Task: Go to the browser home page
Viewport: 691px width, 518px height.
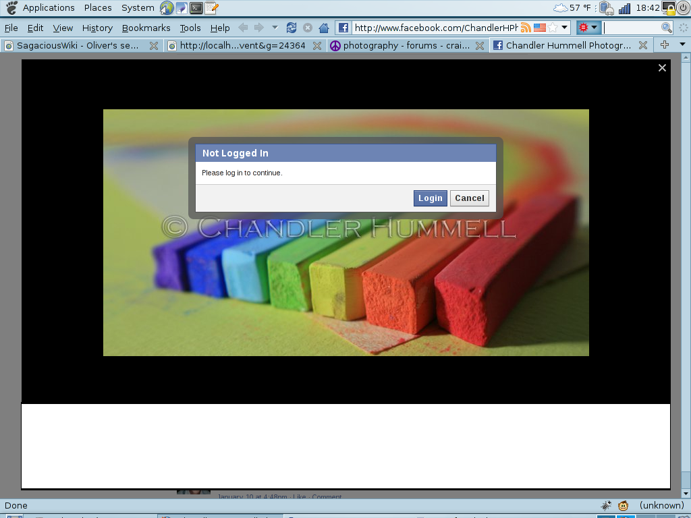Action: pos(324,28)
